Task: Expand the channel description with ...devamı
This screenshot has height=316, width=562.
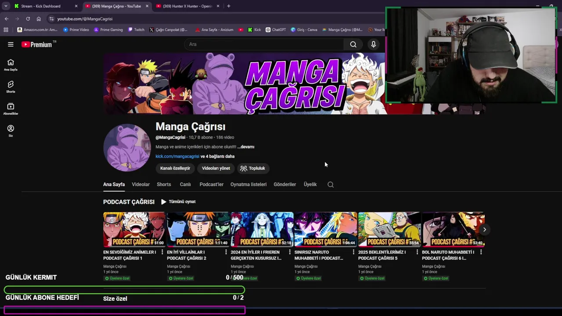Action: [x=246, y=147]
